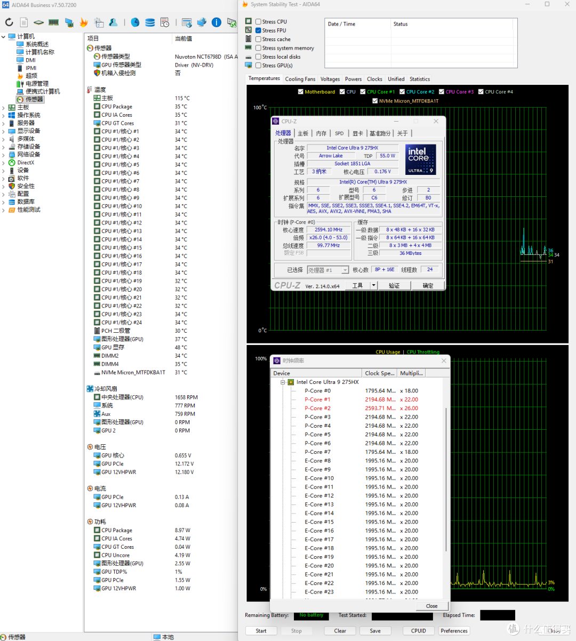Open the 内存 tab in CPU-Z
Image resolution: width=576 pixels, height=641 pixels.
(x=321, y=133)
